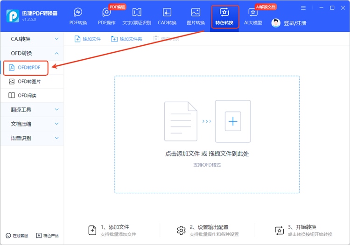The width and height of the screenshot is (350, 245).
Task: Click the step 3 开始转换 icon
Action: (x=279, y=231)
